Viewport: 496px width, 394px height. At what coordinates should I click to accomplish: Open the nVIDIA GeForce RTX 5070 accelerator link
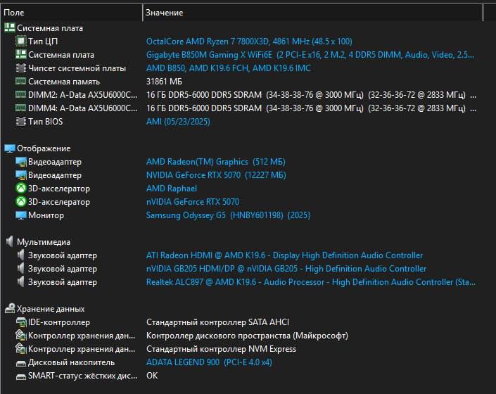click(193, 202)
